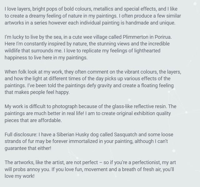Click the words 'Full disclosure:'
The image size is (200, 187).
pyautogui.click(x=21, y=135)
